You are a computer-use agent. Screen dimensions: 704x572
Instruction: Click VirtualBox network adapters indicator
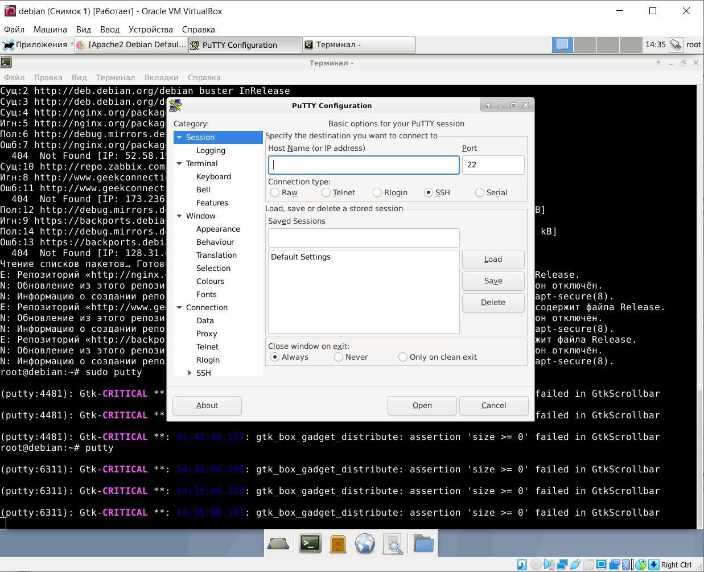pos(562,565)
